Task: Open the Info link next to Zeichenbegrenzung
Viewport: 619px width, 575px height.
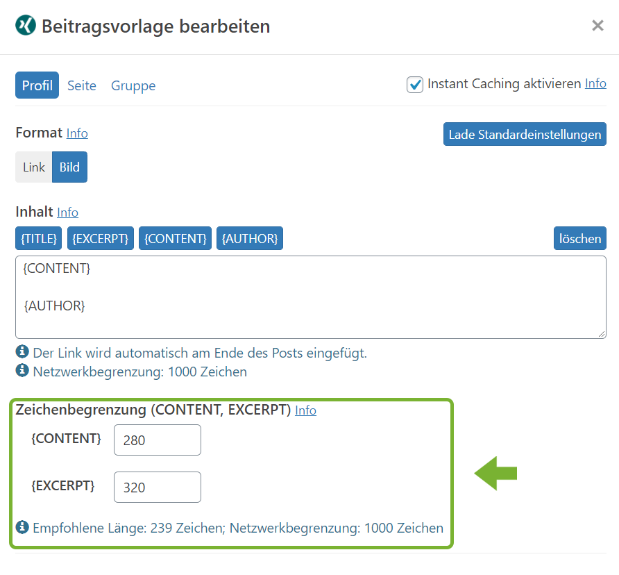Action: tap(305, 410)
